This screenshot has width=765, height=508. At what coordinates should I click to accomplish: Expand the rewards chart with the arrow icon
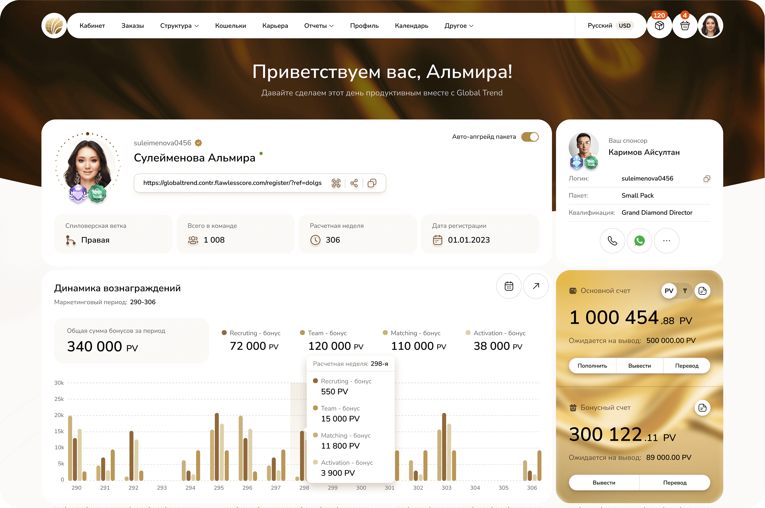coord(536,286)
